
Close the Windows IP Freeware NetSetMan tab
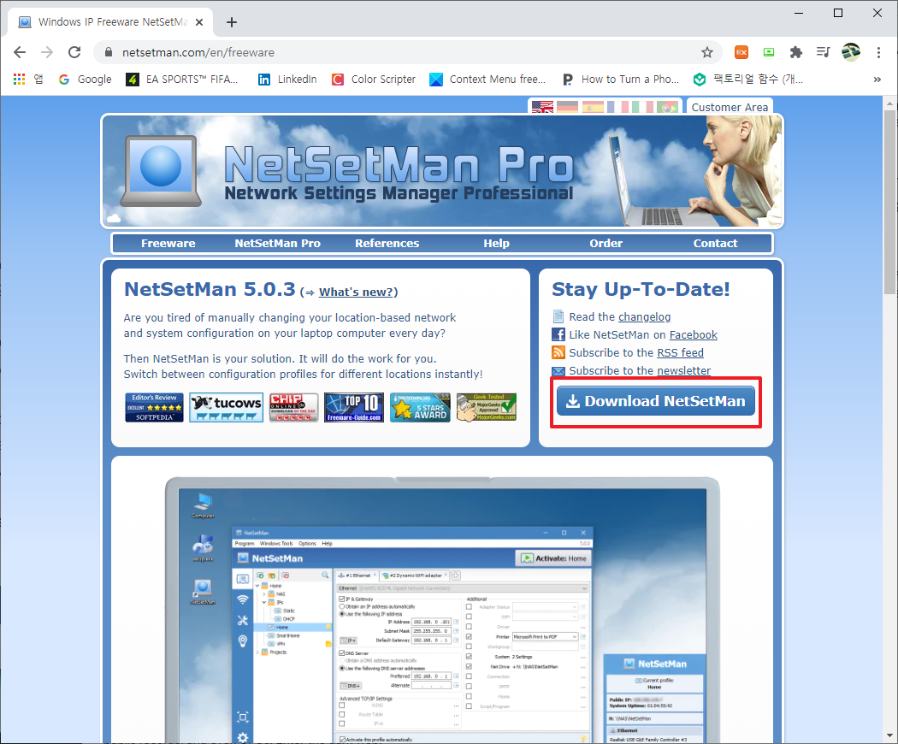(x=199, y=22)
